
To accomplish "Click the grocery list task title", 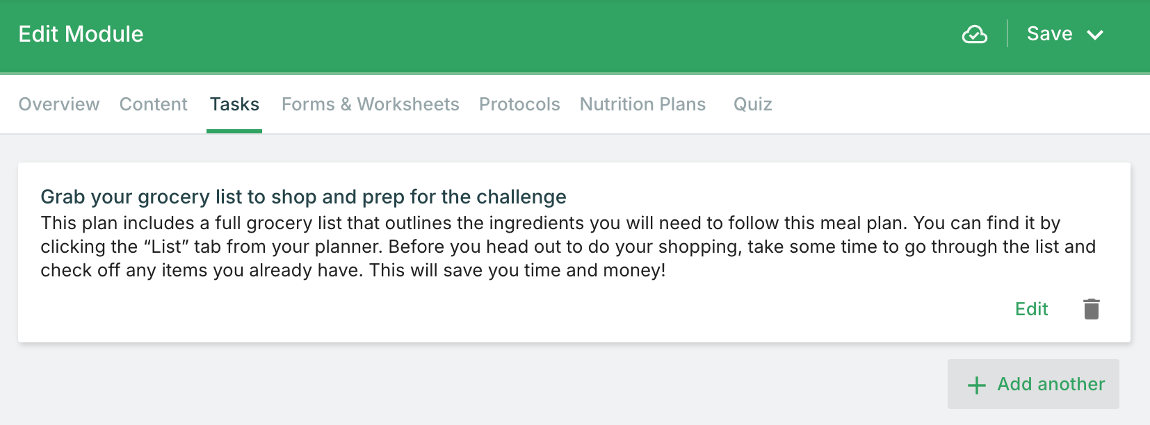I will pos(303,197).
